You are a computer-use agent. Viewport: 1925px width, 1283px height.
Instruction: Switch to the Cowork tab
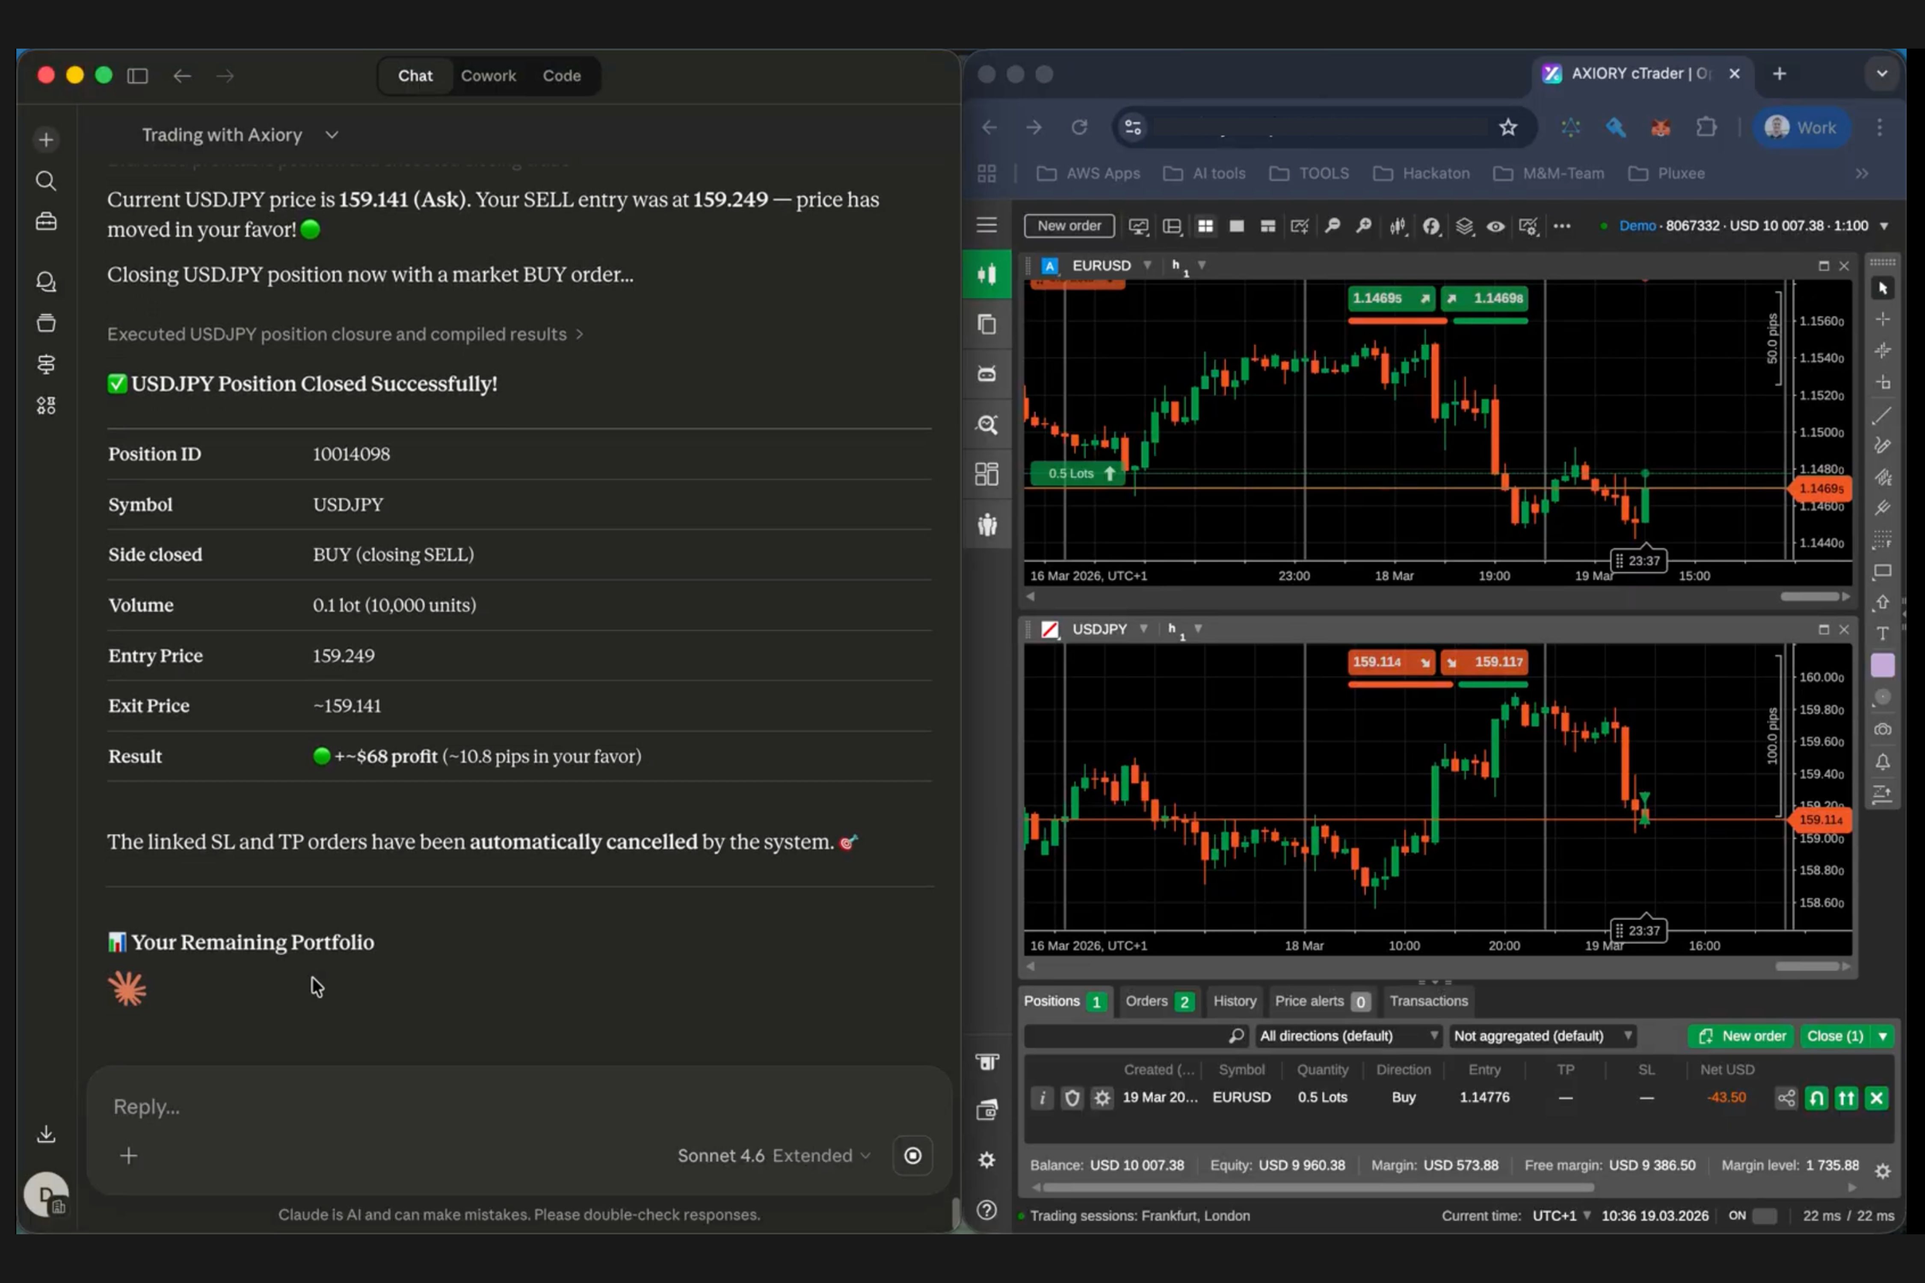pyautogui.click(x=488, y=75)
